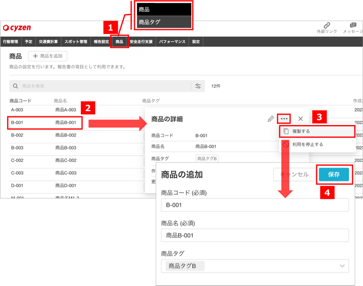The height and width of the screenshot is (286, 363).
Task: Click the 商品名 (必須) input field
Action: pos(255,236)
